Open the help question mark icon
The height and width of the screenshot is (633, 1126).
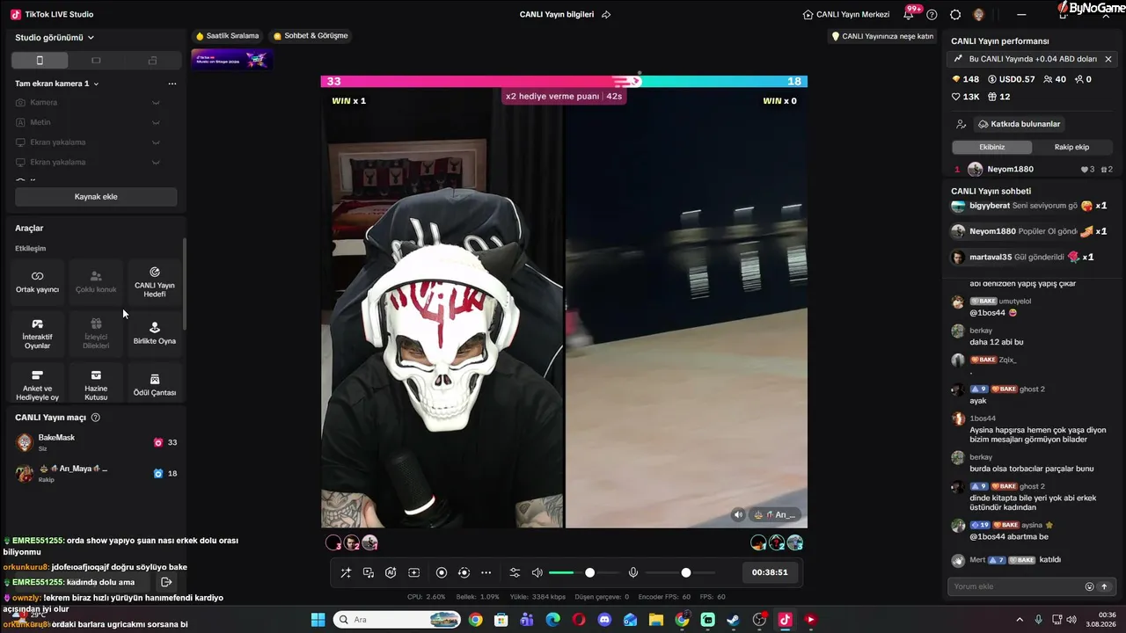pyautogui.click(x=932, y=14)
